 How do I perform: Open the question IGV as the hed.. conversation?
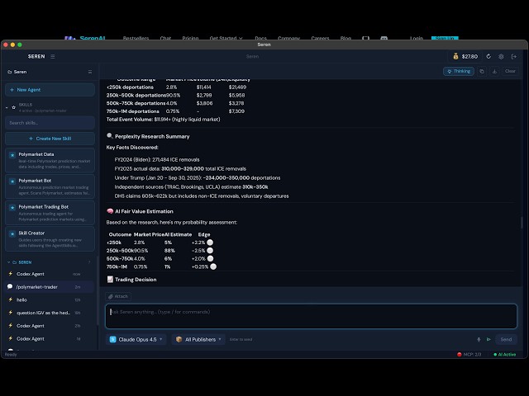tap(49, 313)
